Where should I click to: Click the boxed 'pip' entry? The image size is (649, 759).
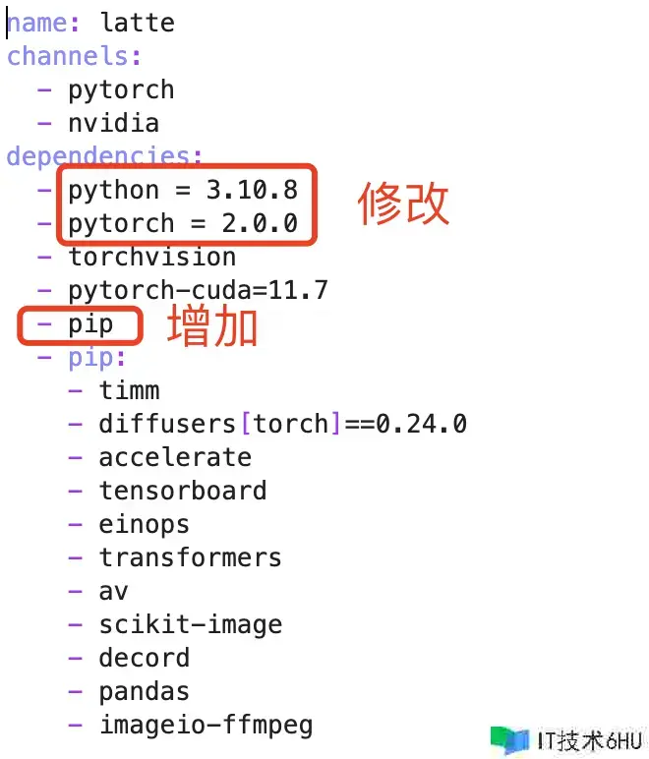[90, 324]
